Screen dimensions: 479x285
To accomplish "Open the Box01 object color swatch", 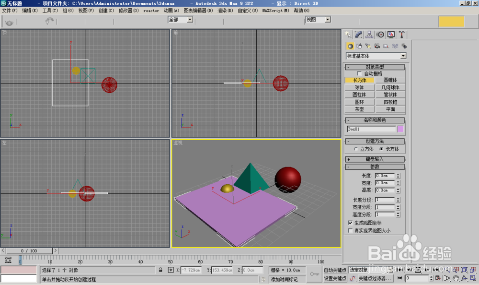I will click(401, 129).
